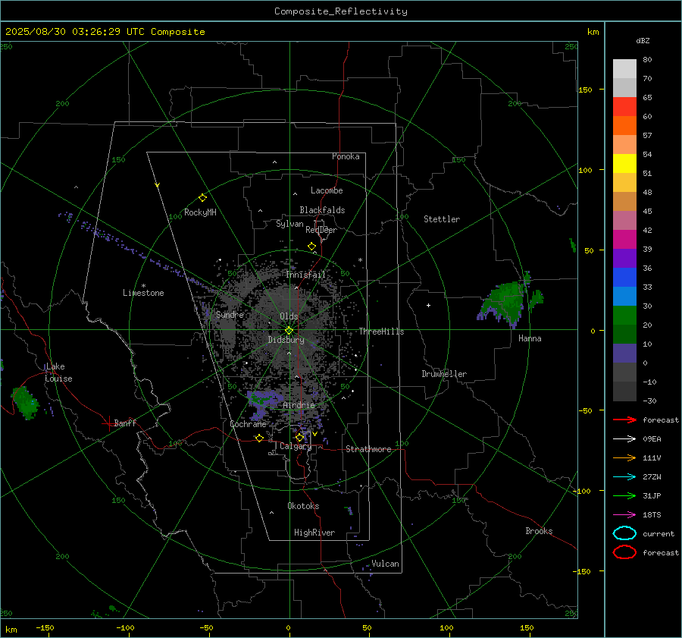Image resolution: width=682 pixels, height=638 pixels.
Task: Click the red cross marker at Banff
Action: click(108, 423)
